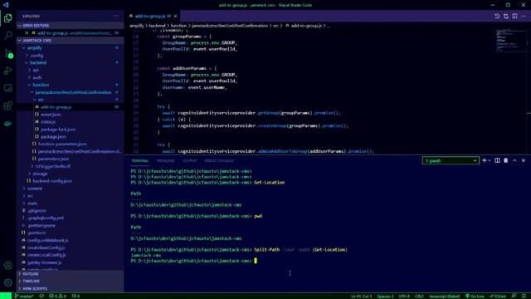The height and width of the screenshot is (299, 531).
Task: Open the Search view in activity bar
Action: 7,35
